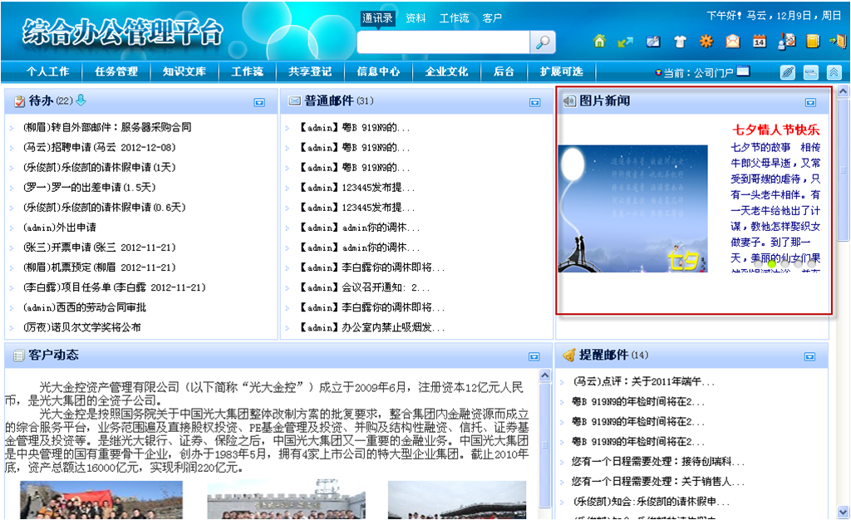Click the 客户动态 panel list icon
851x520 pixels.
[19, 356]
